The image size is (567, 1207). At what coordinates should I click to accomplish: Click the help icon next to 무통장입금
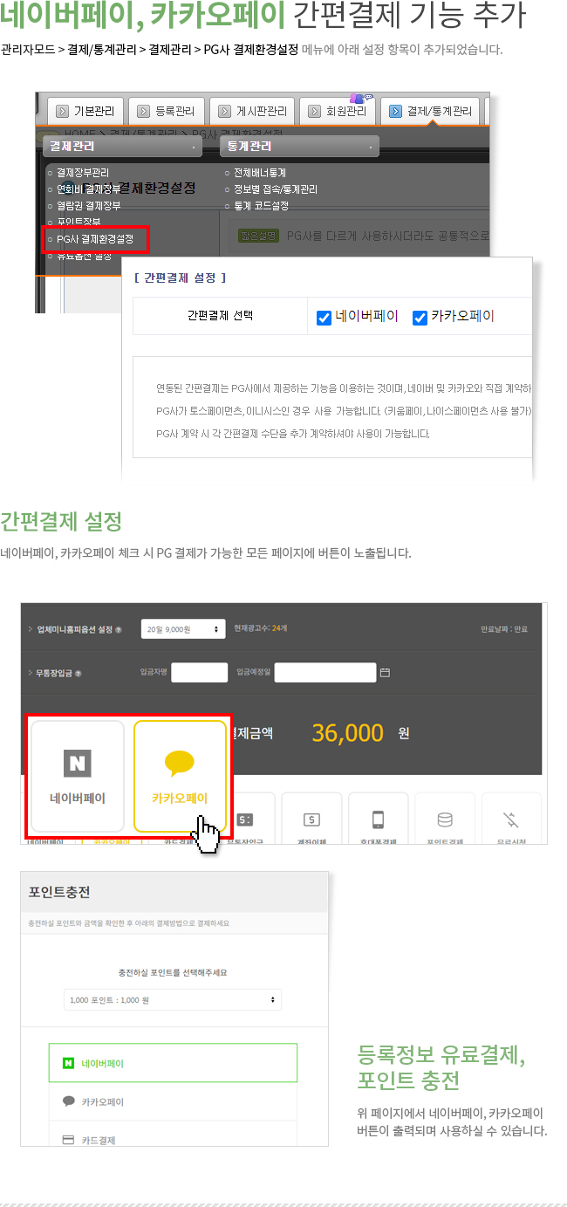coord(78,673)
